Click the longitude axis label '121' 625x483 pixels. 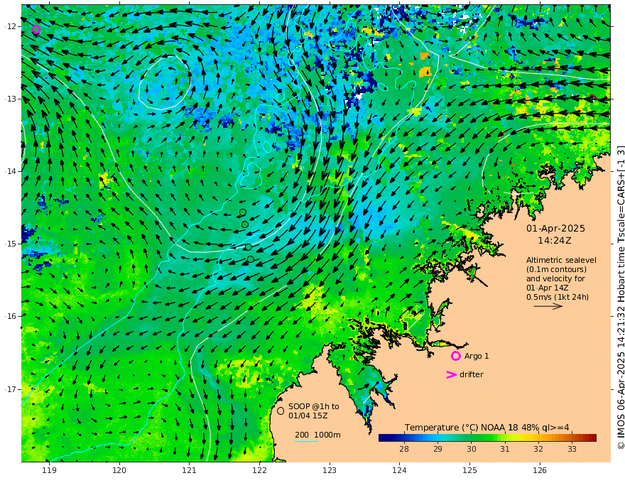coord(190,470)
